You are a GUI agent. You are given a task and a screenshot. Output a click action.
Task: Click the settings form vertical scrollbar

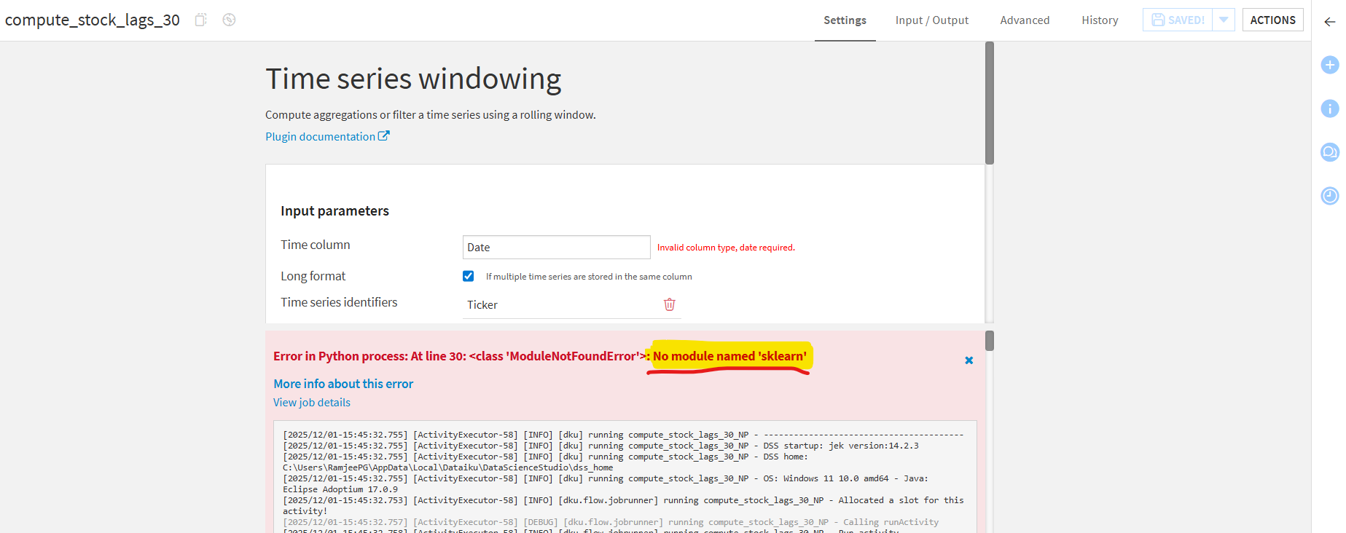[990, 103]
